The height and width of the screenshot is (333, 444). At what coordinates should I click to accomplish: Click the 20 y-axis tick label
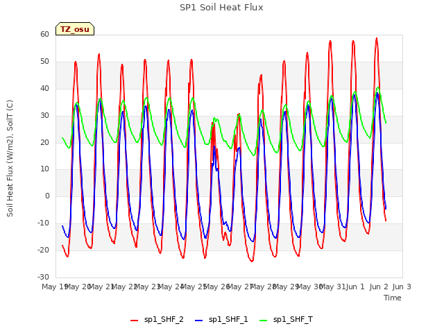click(44, 142)
